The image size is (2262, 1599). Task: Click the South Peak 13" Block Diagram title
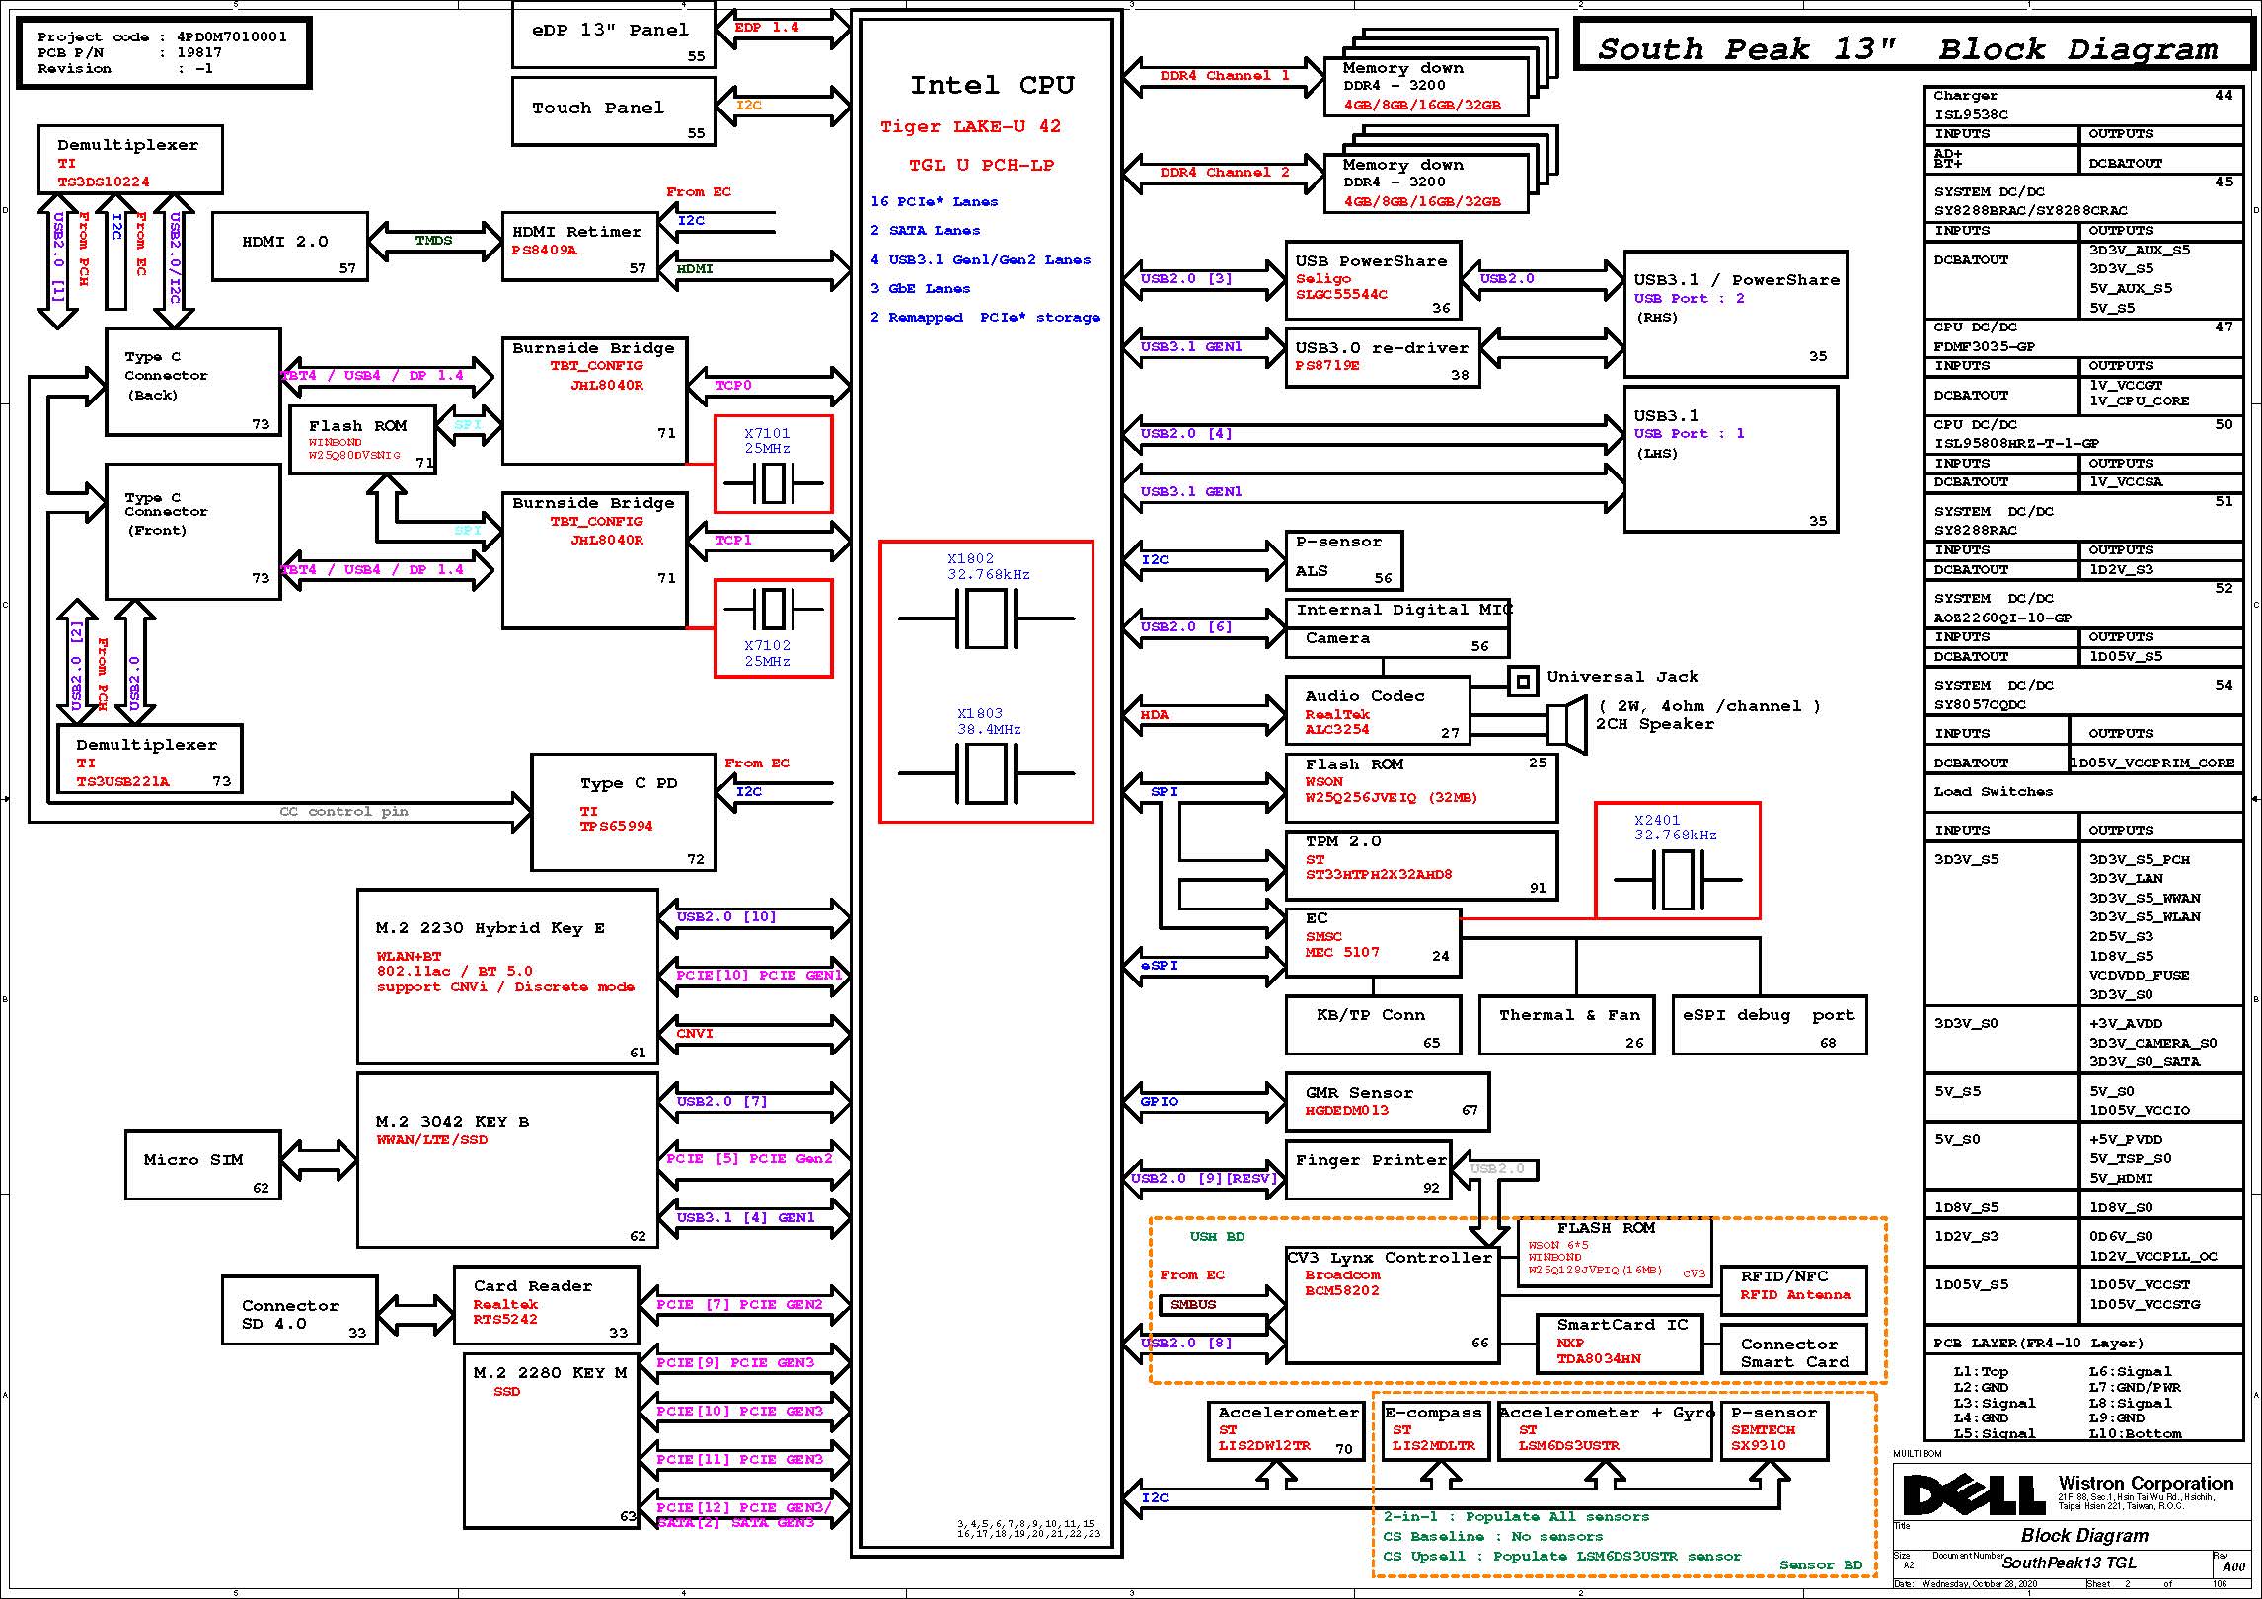(x=1907, y=49)
